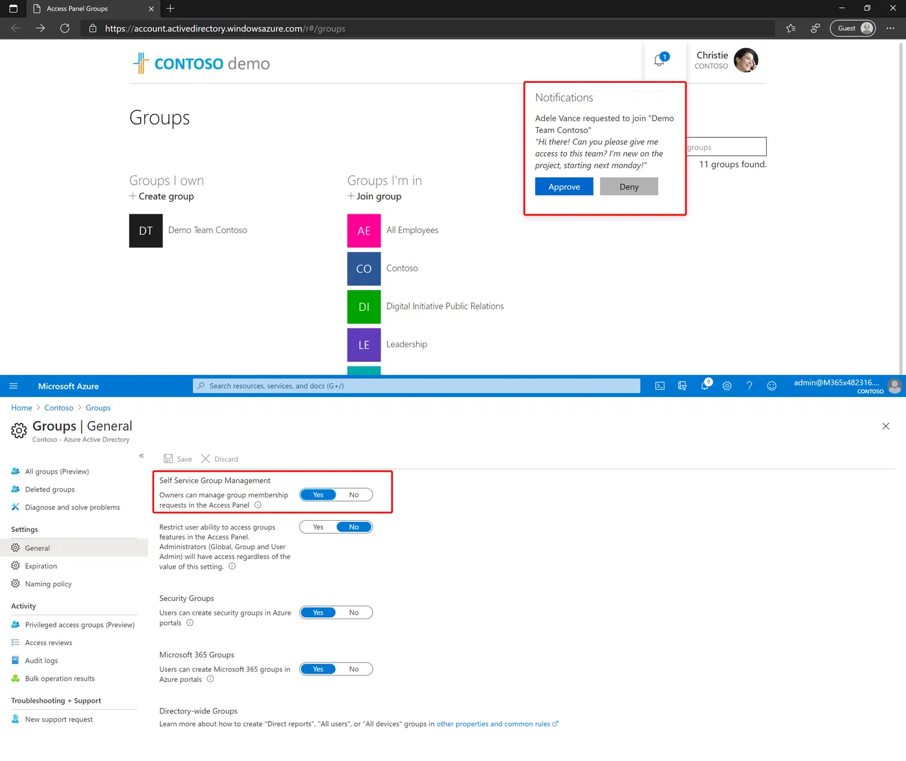Set Microsoft 365 Groups creation to No
The width and height of the screenshot is (906, 761).
pos(354,669)
